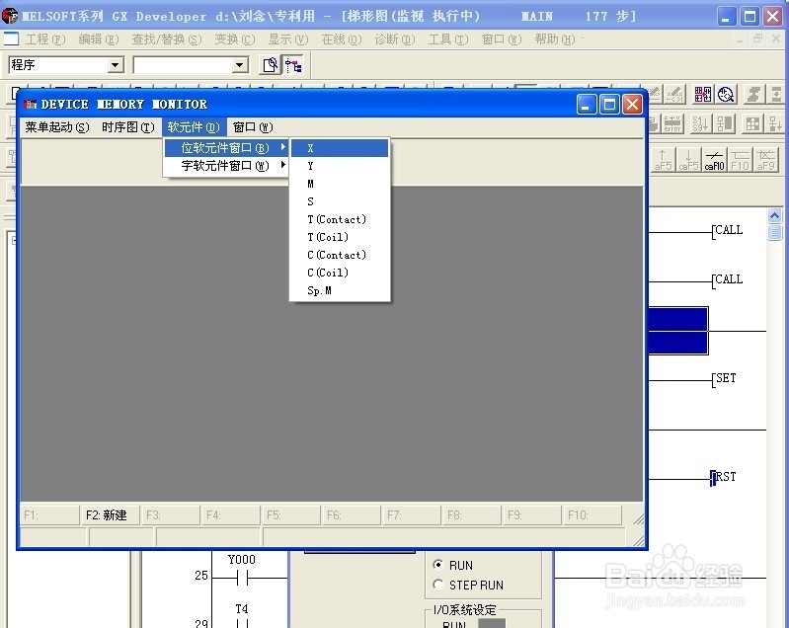Click the SET instruction in ladder
Screen dimensions: 789x628
725,378
